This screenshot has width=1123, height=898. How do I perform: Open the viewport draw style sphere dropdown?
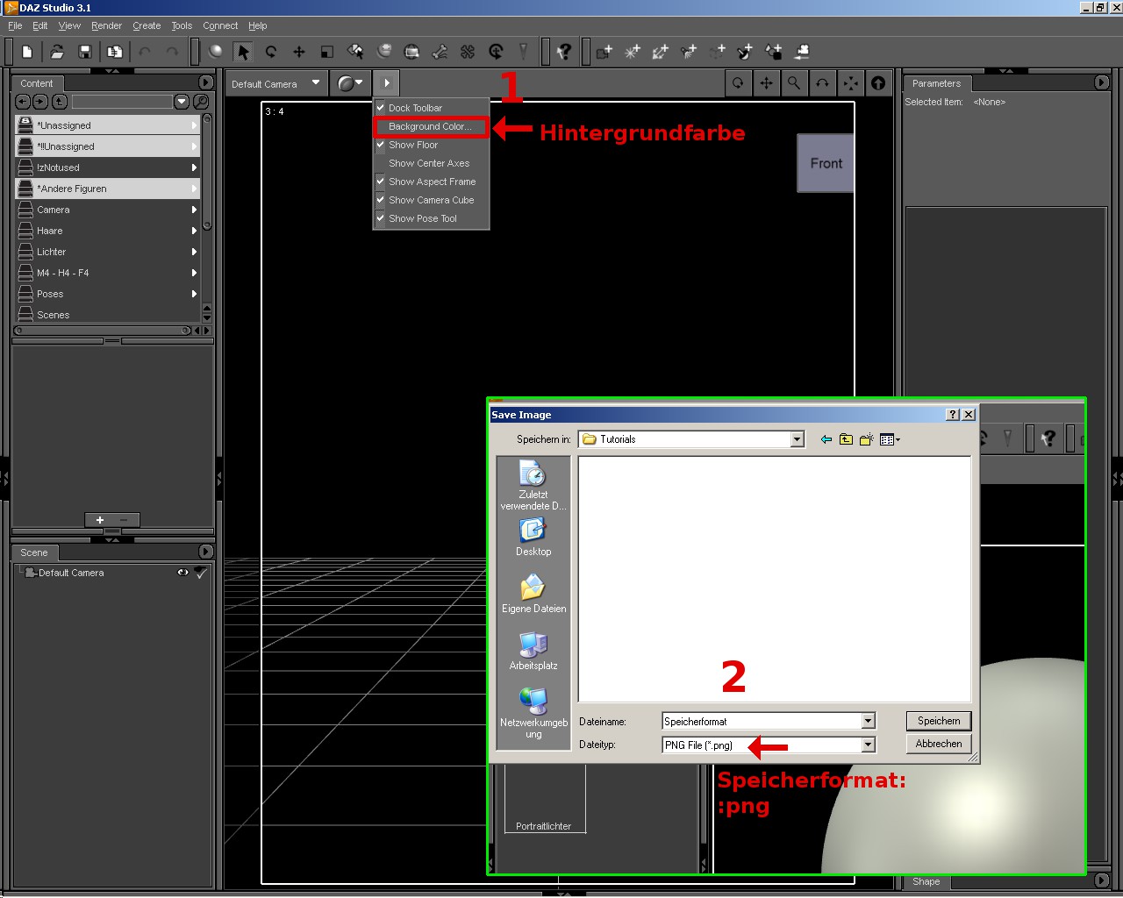350,83
